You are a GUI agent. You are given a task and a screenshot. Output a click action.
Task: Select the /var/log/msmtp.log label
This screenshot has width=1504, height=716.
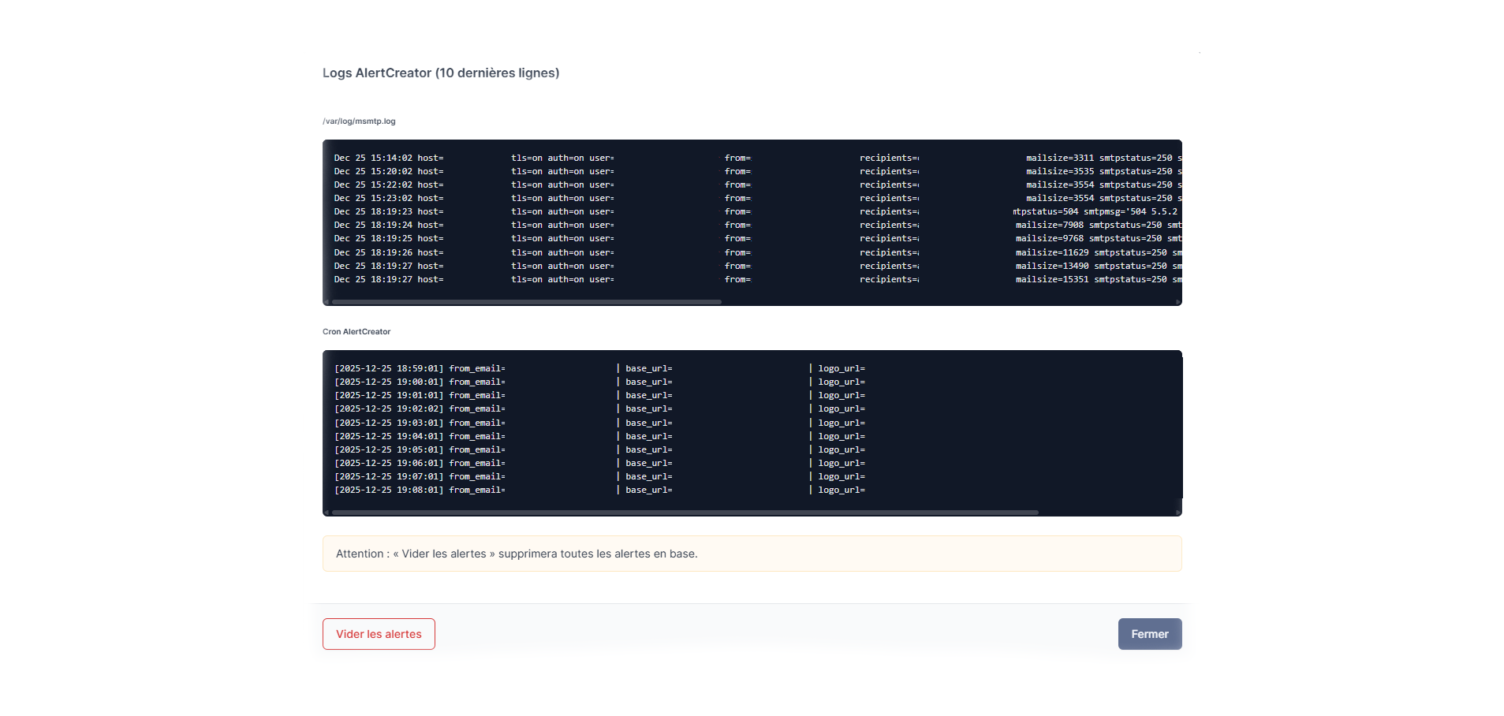[x=358, y=121]
